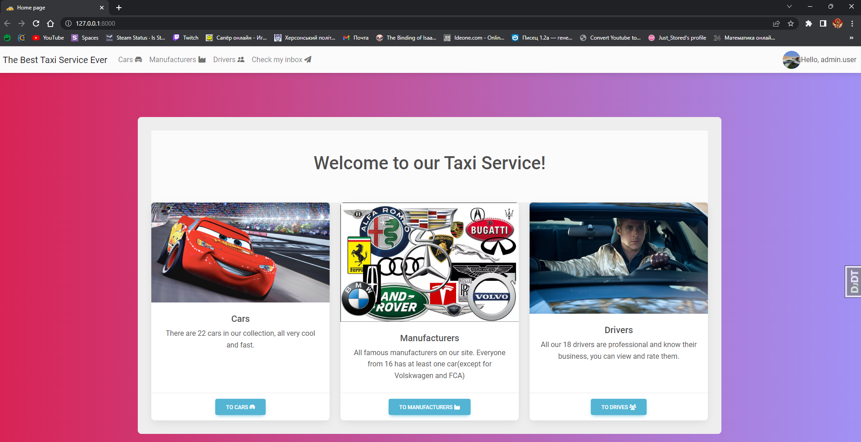Image resolution: width=861 pixels, height=442 pixels.
Task: Switch to the Home page tab
Action: click(x=54, y=8)
